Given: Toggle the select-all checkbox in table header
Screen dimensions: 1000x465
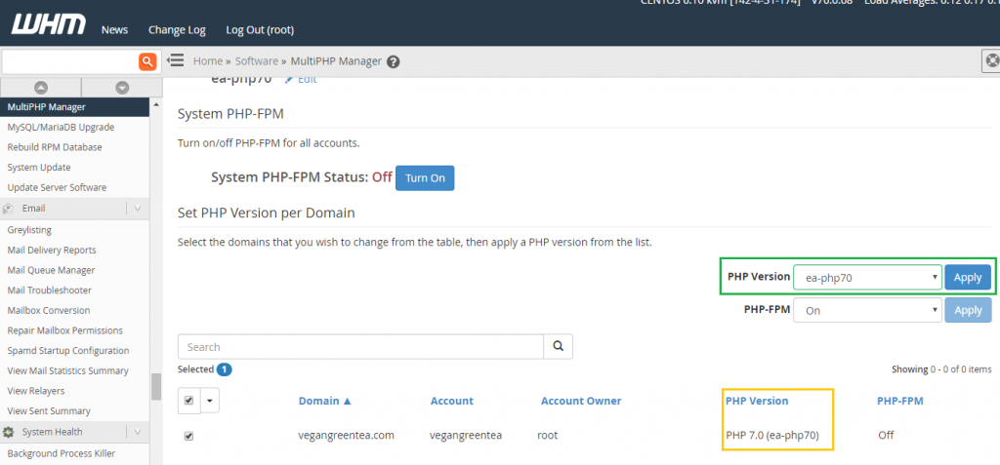Looking at the screenshot, I should click(188, 401).
